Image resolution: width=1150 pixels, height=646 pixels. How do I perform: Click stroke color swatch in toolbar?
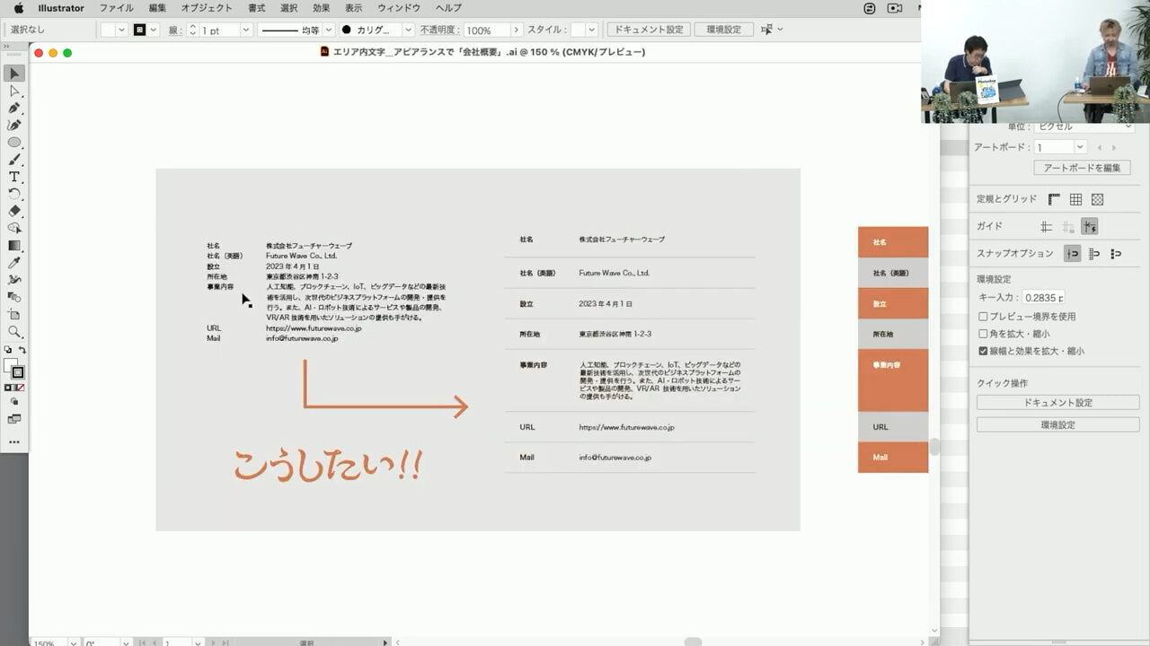pyautogui.click(x=18, y=372)
